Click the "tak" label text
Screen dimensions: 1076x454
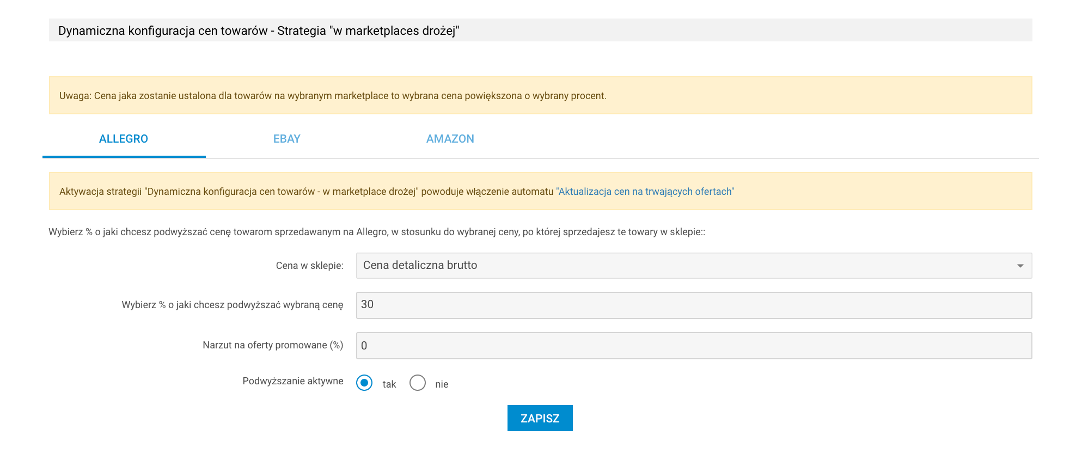click(389, 384)
